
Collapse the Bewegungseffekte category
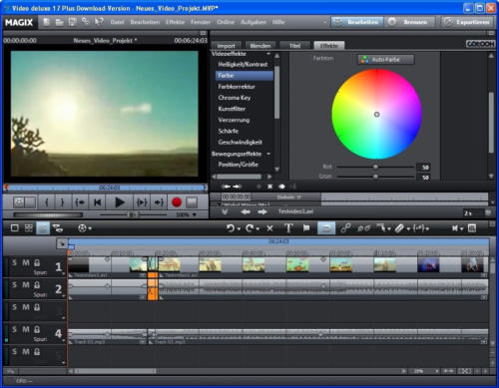(268, 154)
